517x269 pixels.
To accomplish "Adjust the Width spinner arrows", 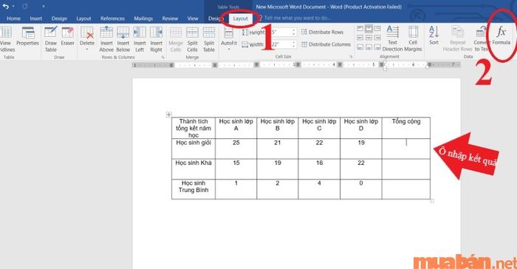I will [293, 44].
